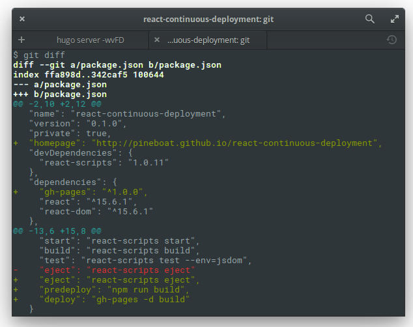Click the "dependencies": { line
The image size is (413, 327).
tap(73, 182)
